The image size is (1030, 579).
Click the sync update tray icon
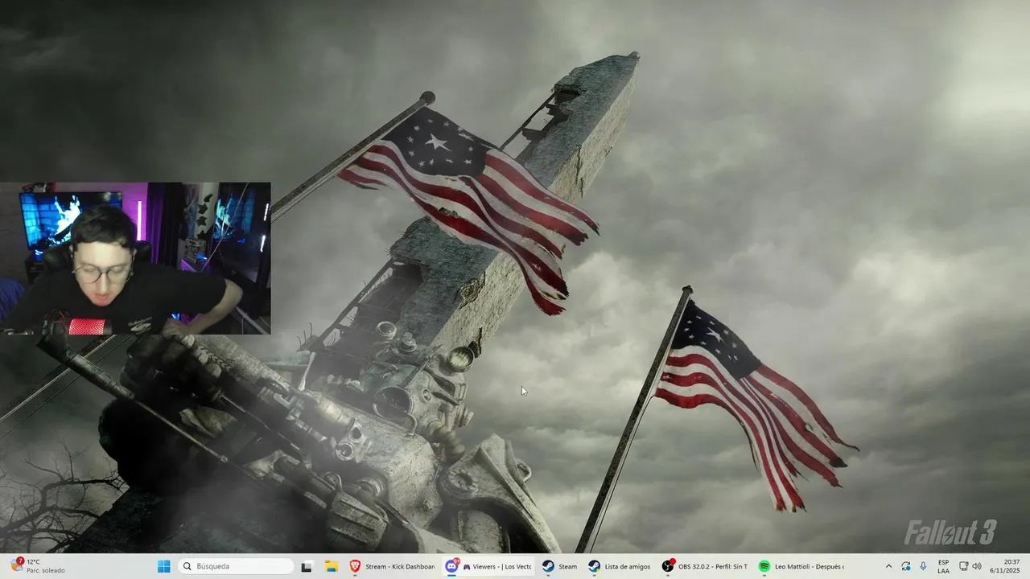pos(906,566)
